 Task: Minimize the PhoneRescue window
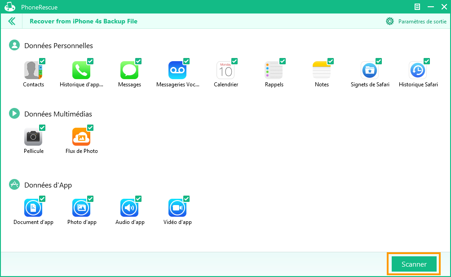pos(431,7)
